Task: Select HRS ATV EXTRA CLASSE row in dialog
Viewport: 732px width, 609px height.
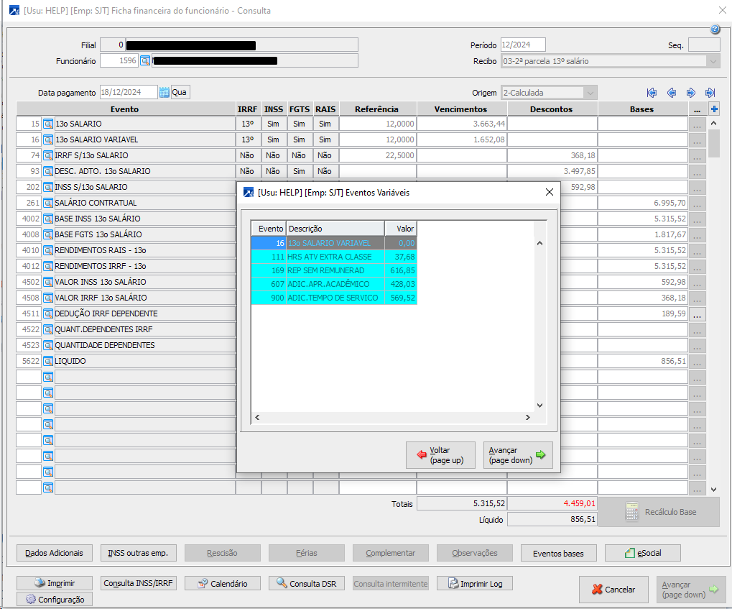Action: pyautogui.click(x=334, y=257)
